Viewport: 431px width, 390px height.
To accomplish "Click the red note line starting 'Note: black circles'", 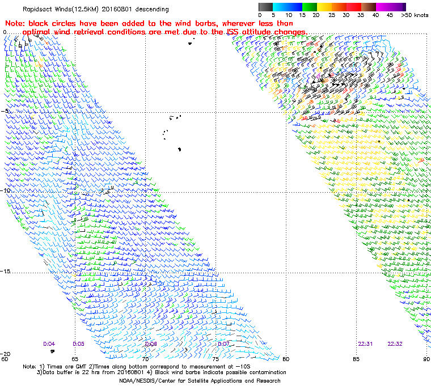I will (x=149, y=23).
